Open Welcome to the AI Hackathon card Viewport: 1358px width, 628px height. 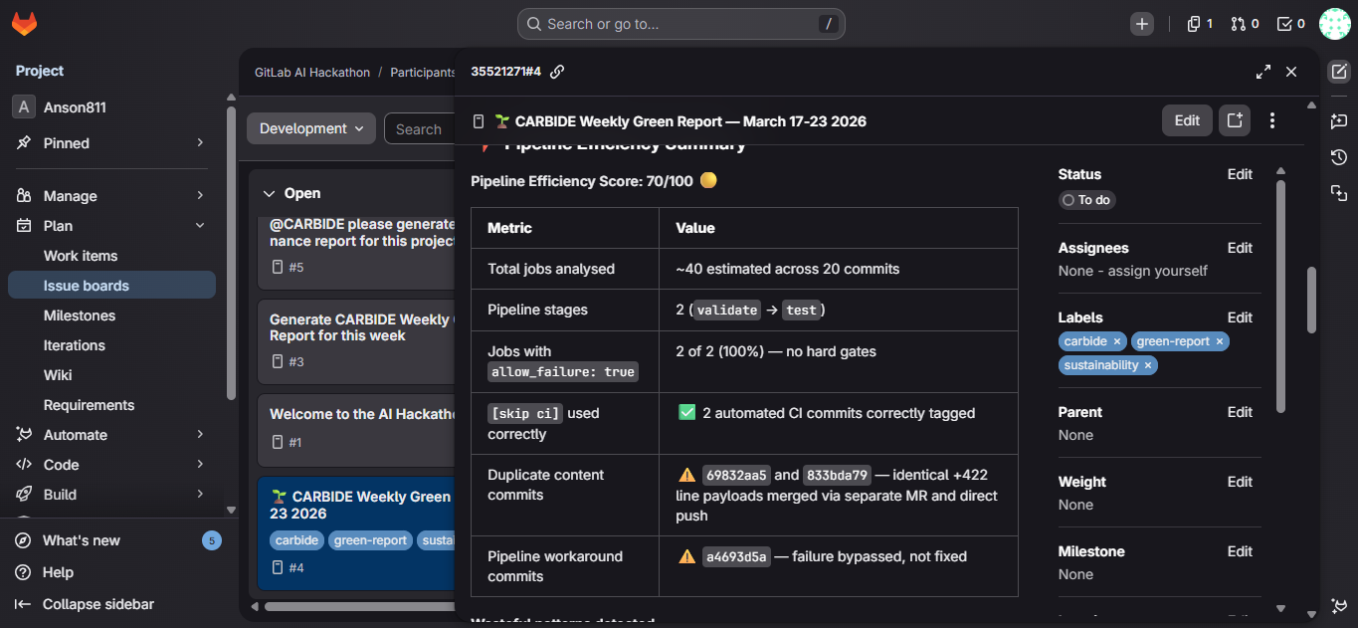click(356, 429)
